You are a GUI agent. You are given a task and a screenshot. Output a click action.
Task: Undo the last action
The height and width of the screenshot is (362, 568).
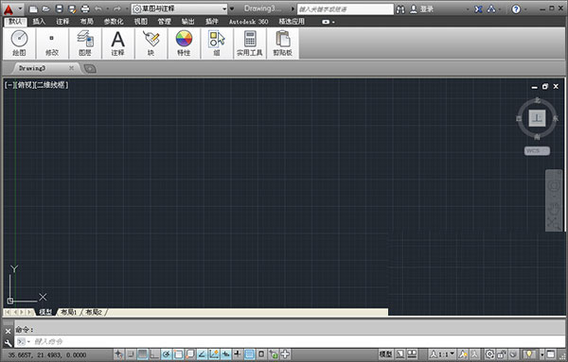[98, 9]
